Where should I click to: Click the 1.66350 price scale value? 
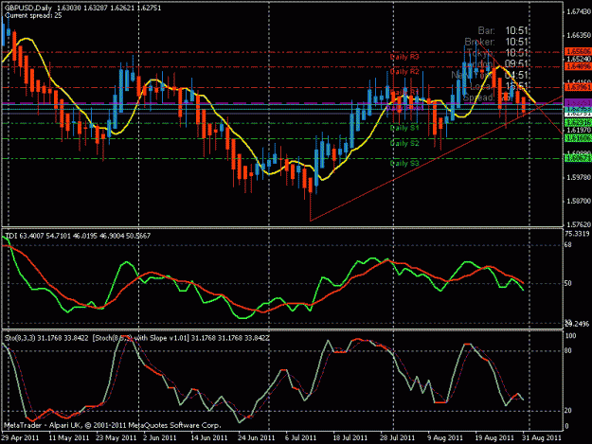point(578,35)
